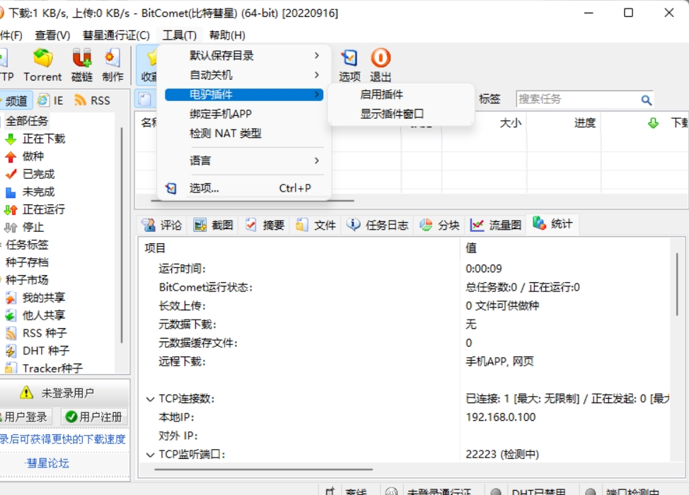The height and width of the screenshot is (495, 689).
Task: Open the 文件 files tab
Action: coord(316,225)
